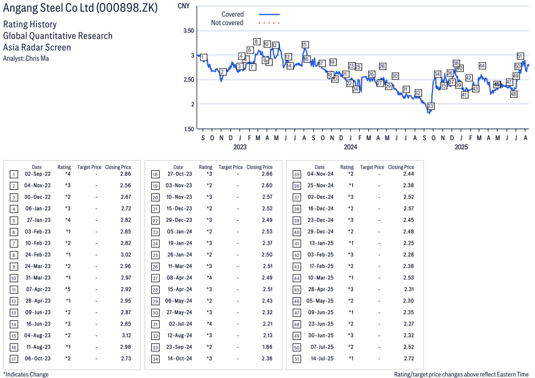The height and width of the screenshot is (378, 535).
Task: Select chart marker 15 at the August 2023 peak
Action: 305,45
